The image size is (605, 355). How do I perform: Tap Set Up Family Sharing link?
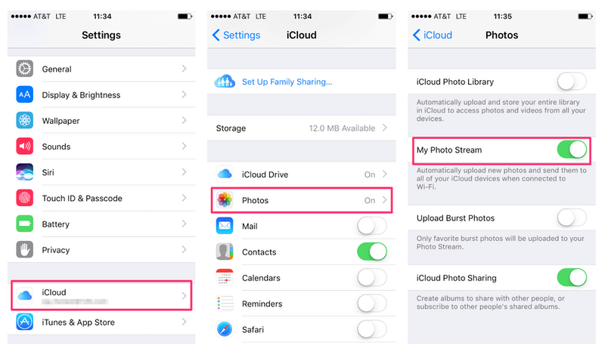(287, 82)
